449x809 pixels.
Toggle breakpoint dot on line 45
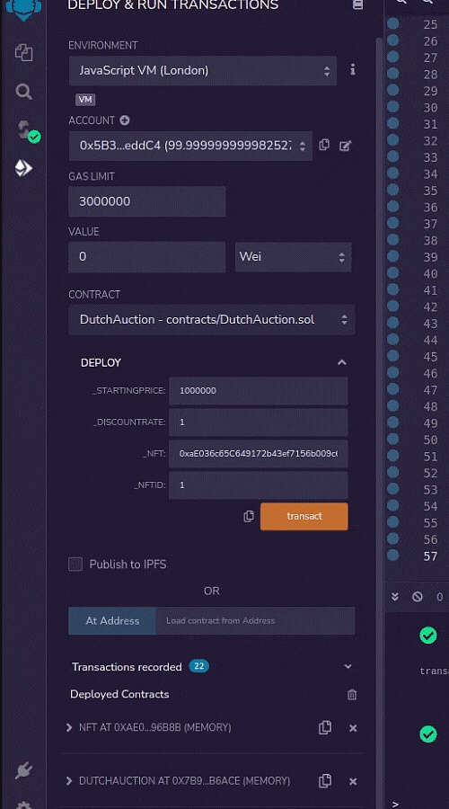(392, 356)
